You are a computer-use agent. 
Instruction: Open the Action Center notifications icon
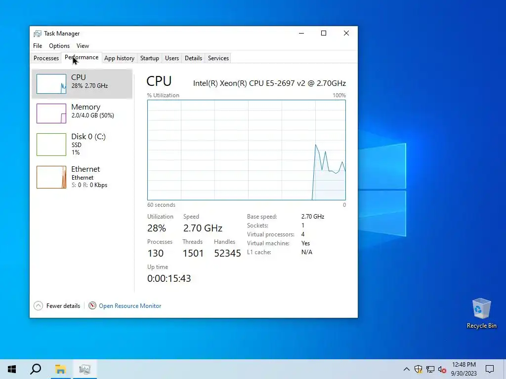(490, 369)
